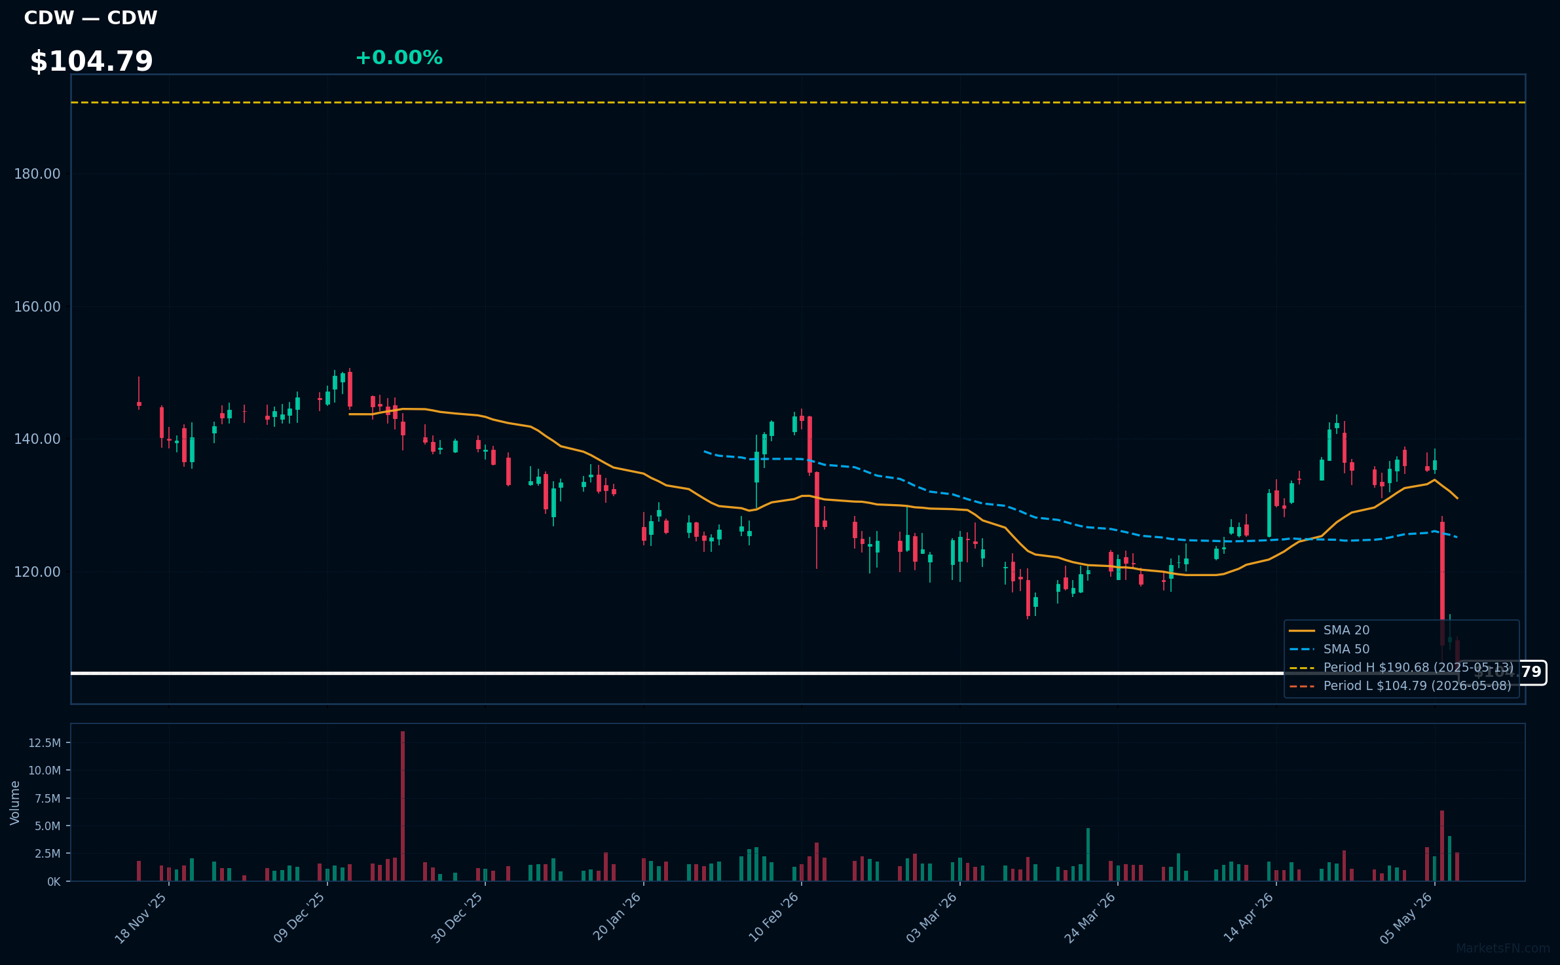This screenshot has height=965, width=1560.
Task: Click the blue dashed SMA 50 legend sample
Action: tap(1302, 649)
